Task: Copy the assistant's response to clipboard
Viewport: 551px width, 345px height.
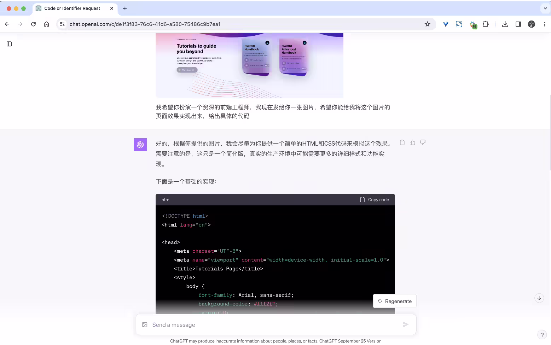Action: [402, 142]
